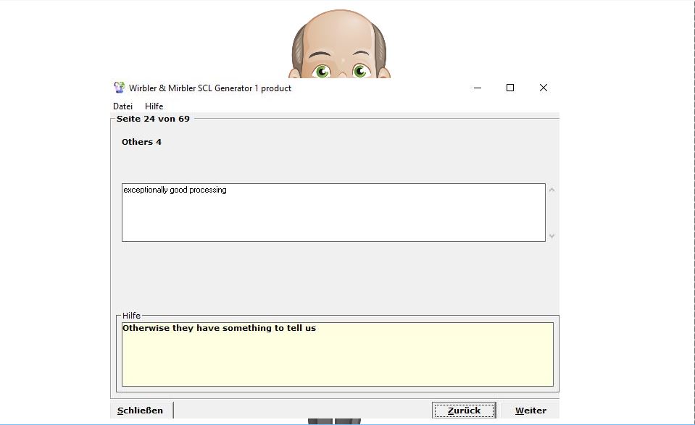Click the yellow help text box

[x=337, y=354]
